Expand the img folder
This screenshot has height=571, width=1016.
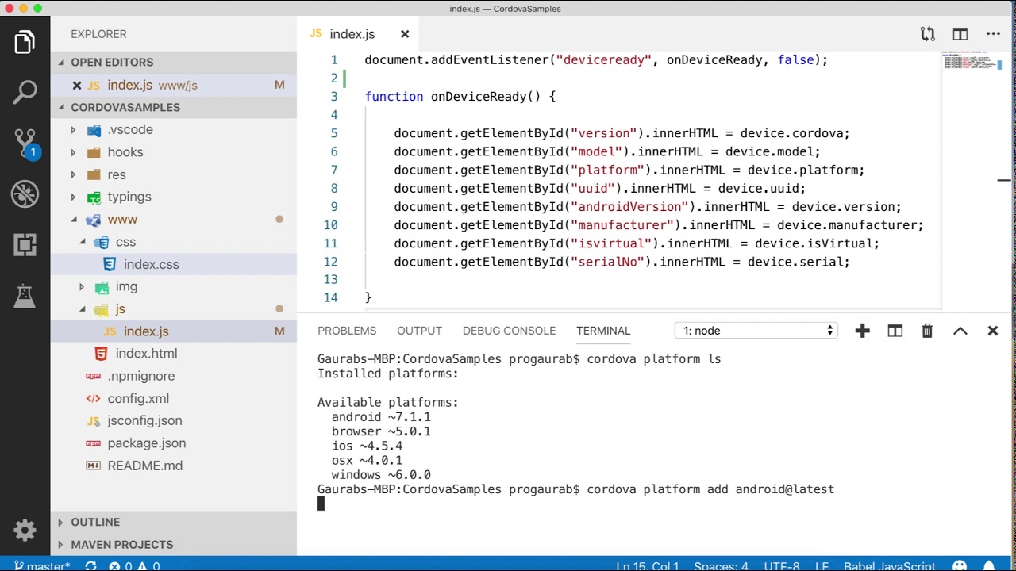point(126,286)
